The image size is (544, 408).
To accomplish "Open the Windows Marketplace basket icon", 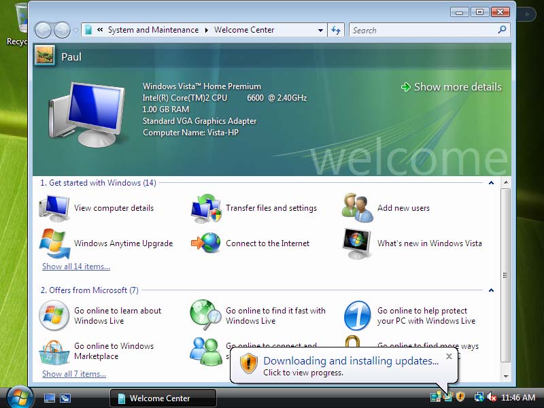I will tap(54, 352).
